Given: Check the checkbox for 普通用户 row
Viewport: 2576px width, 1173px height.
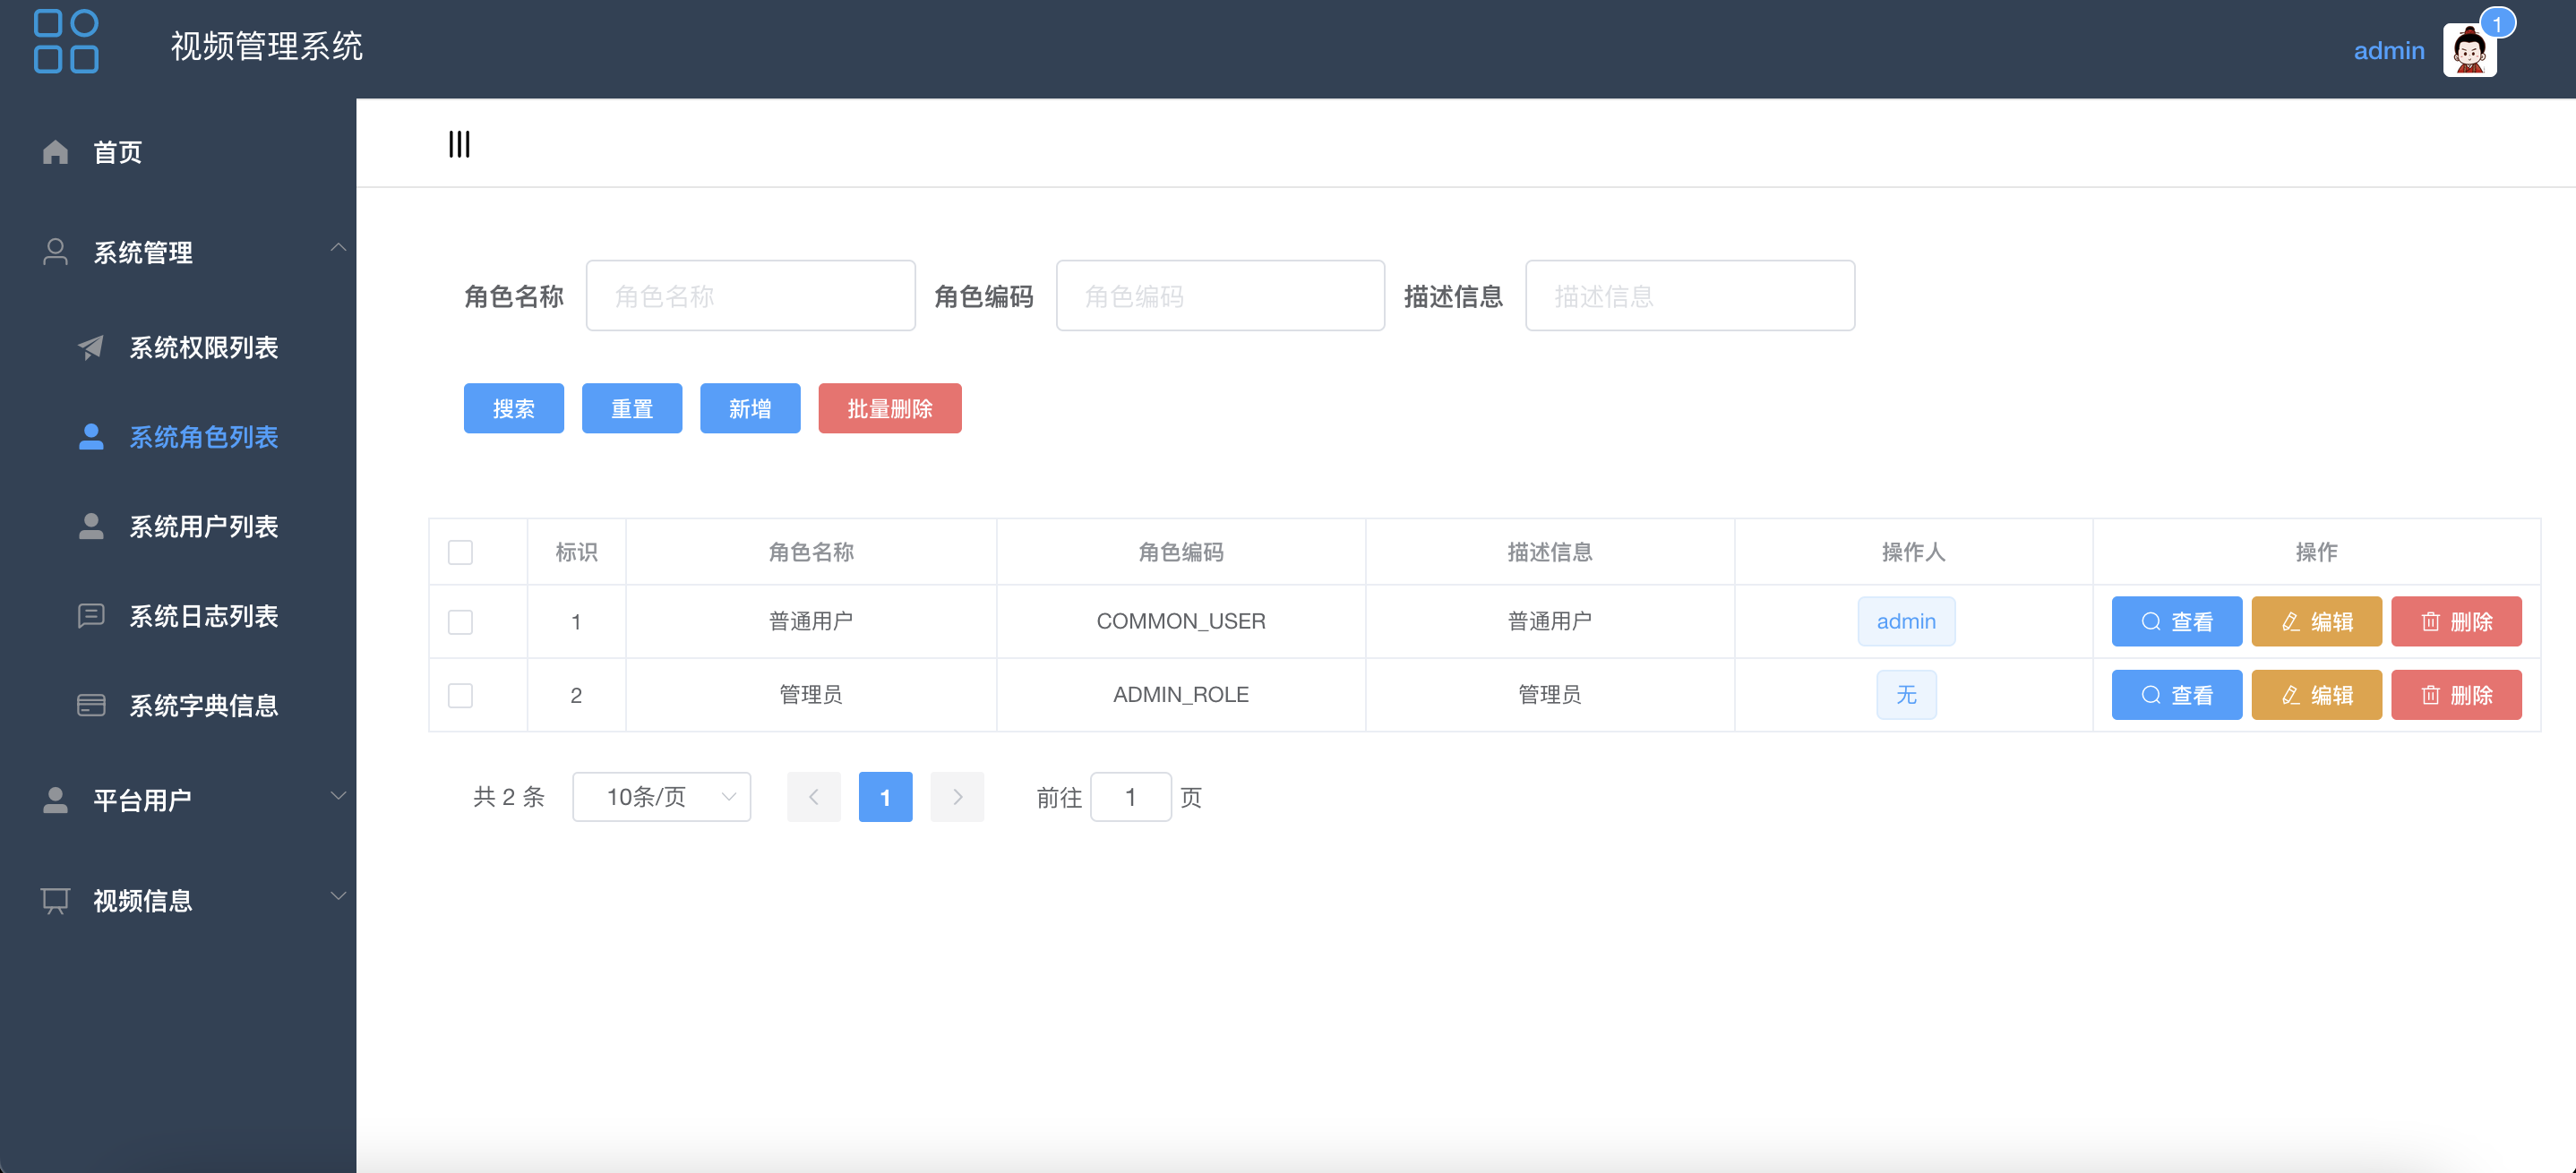Looking at the screenshot, I should 461,621.
